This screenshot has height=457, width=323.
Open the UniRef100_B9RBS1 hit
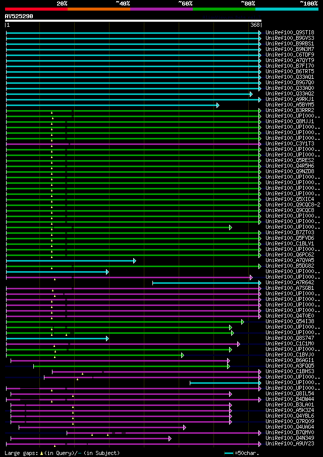[290, 43]
